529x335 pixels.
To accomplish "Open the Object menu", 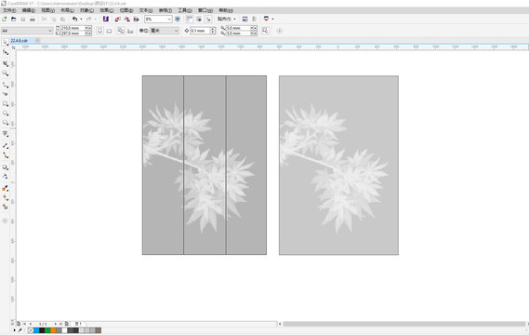I will (x=86, y=10).
